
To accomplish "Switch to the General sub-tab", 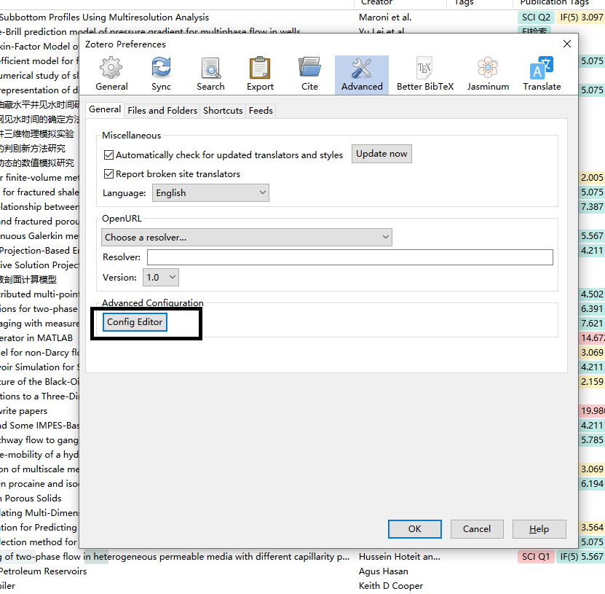I will coord(105,109).
